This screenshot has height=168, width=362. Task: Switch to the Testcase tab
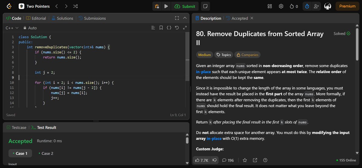click(17, 127)
